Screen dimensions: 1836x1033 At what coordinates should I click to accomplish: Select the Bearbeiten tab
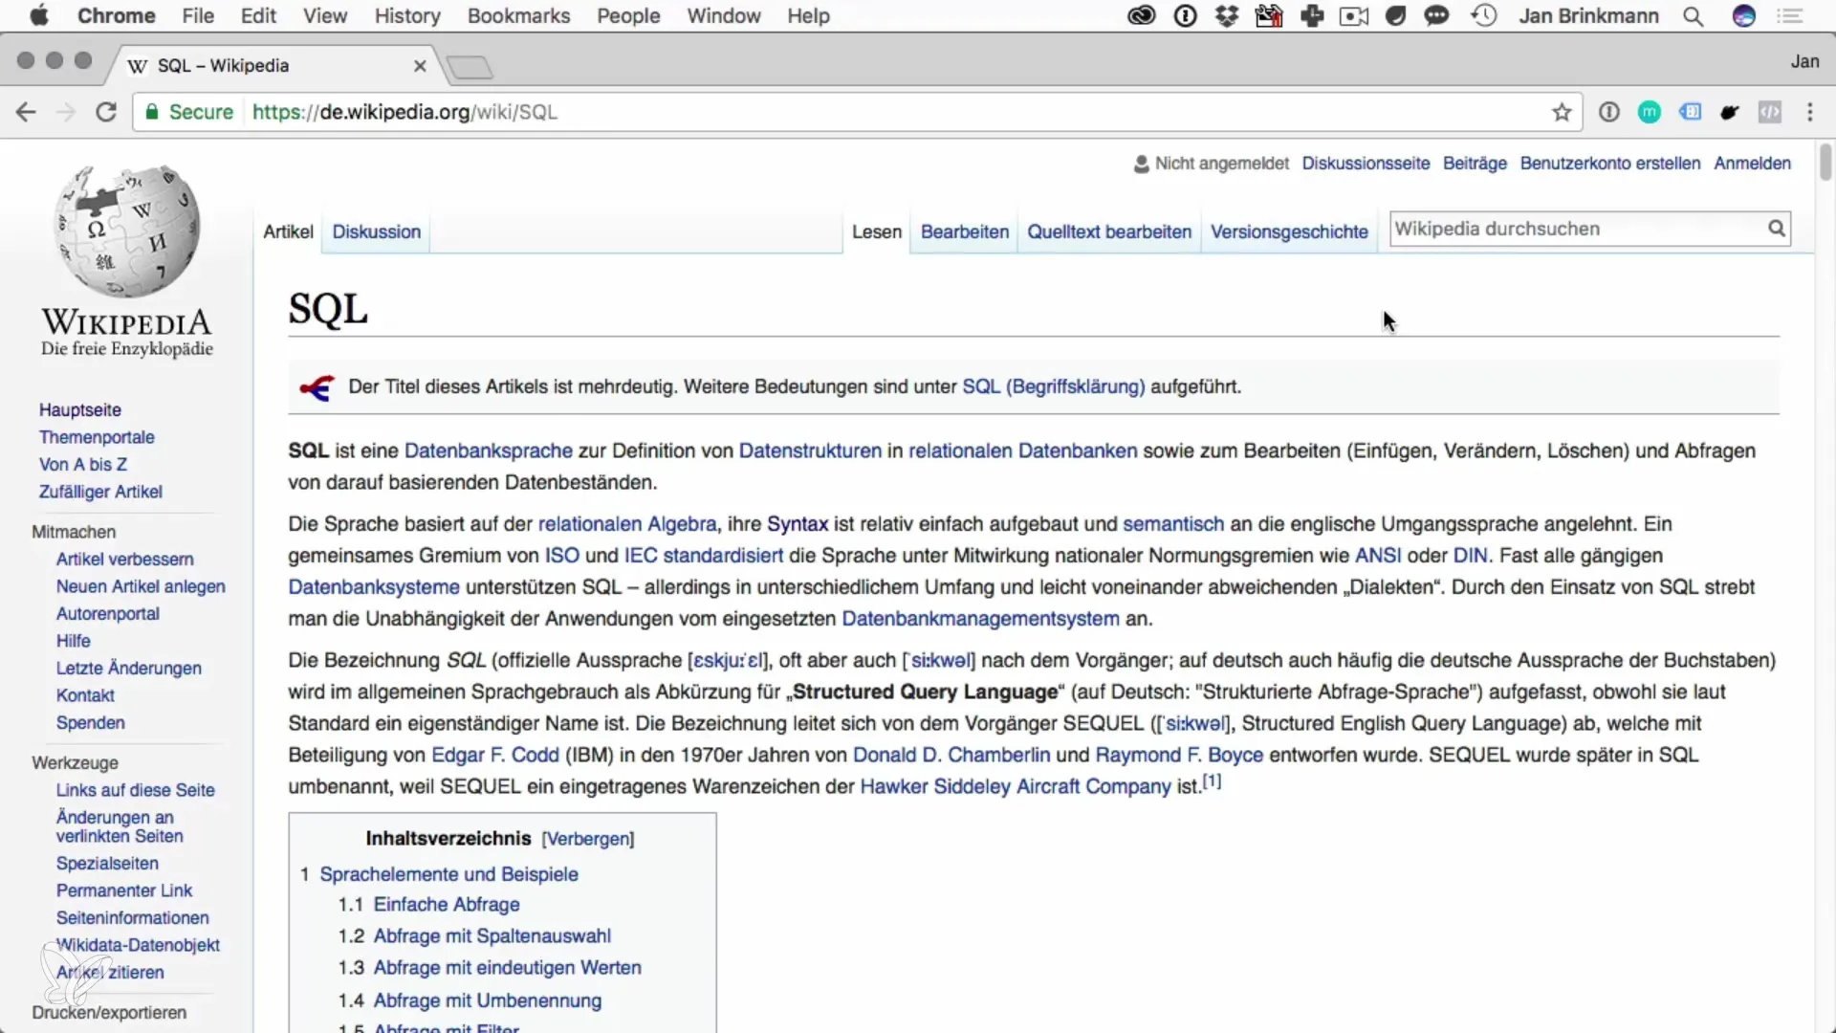[964, 231]
